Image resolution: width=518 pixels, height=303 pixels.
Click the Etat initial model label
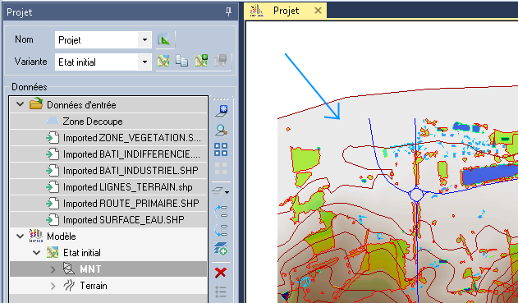coord(82,253)
